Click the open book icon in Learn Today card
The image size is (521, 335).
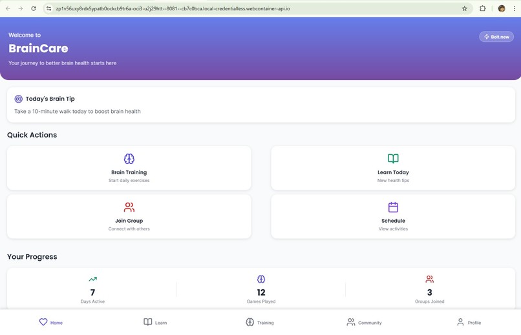click(x=393, y=159)
